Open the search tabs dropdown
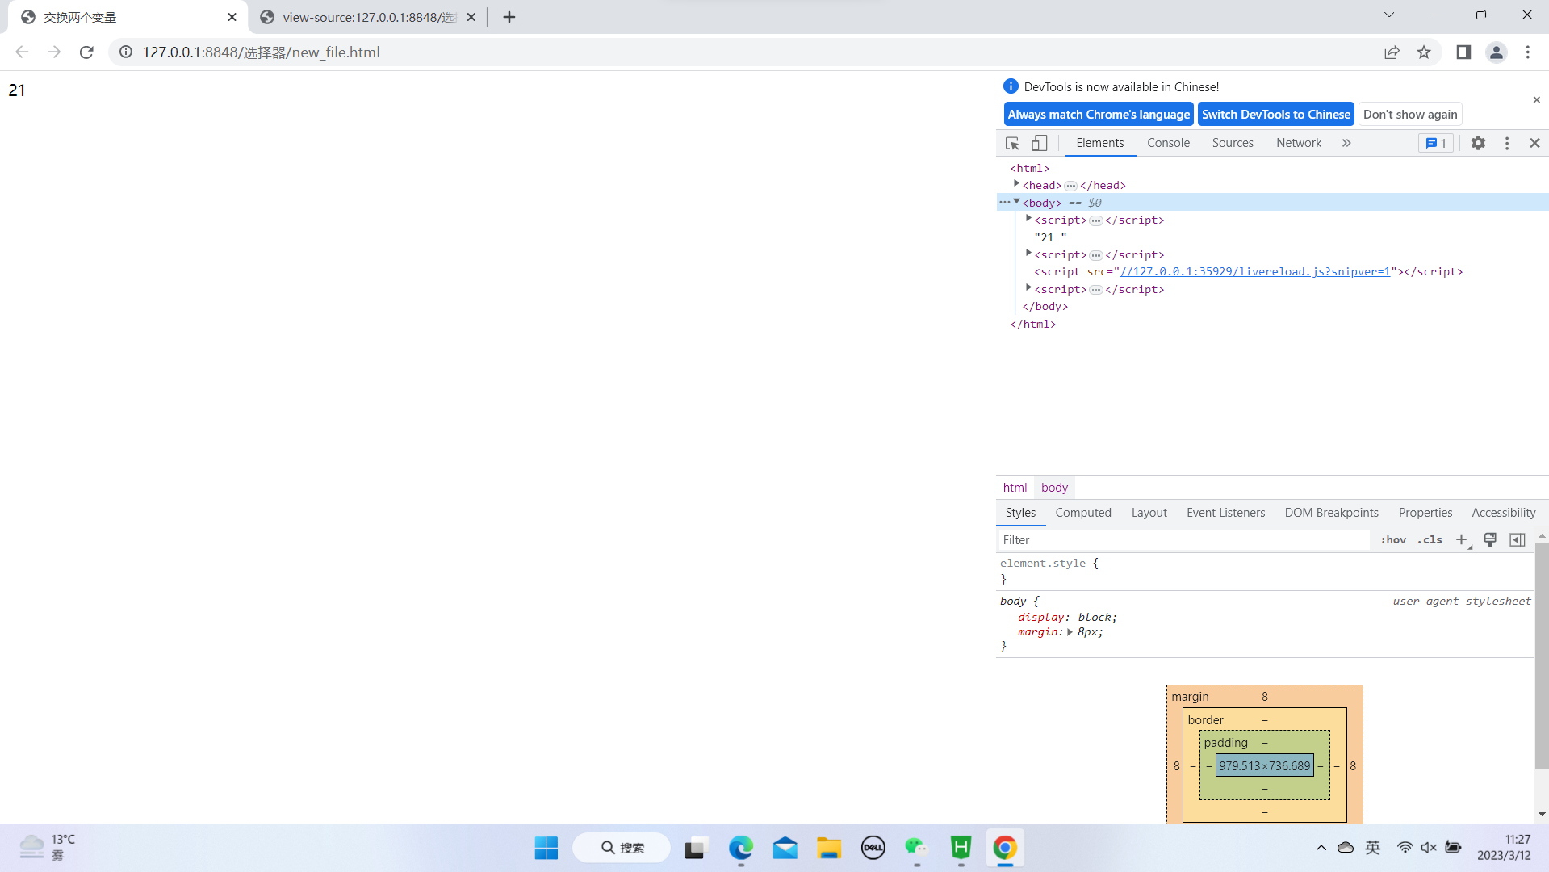Image resolution: width=1549 pixels, height=872 pixels. click(x=1389, y=15)
